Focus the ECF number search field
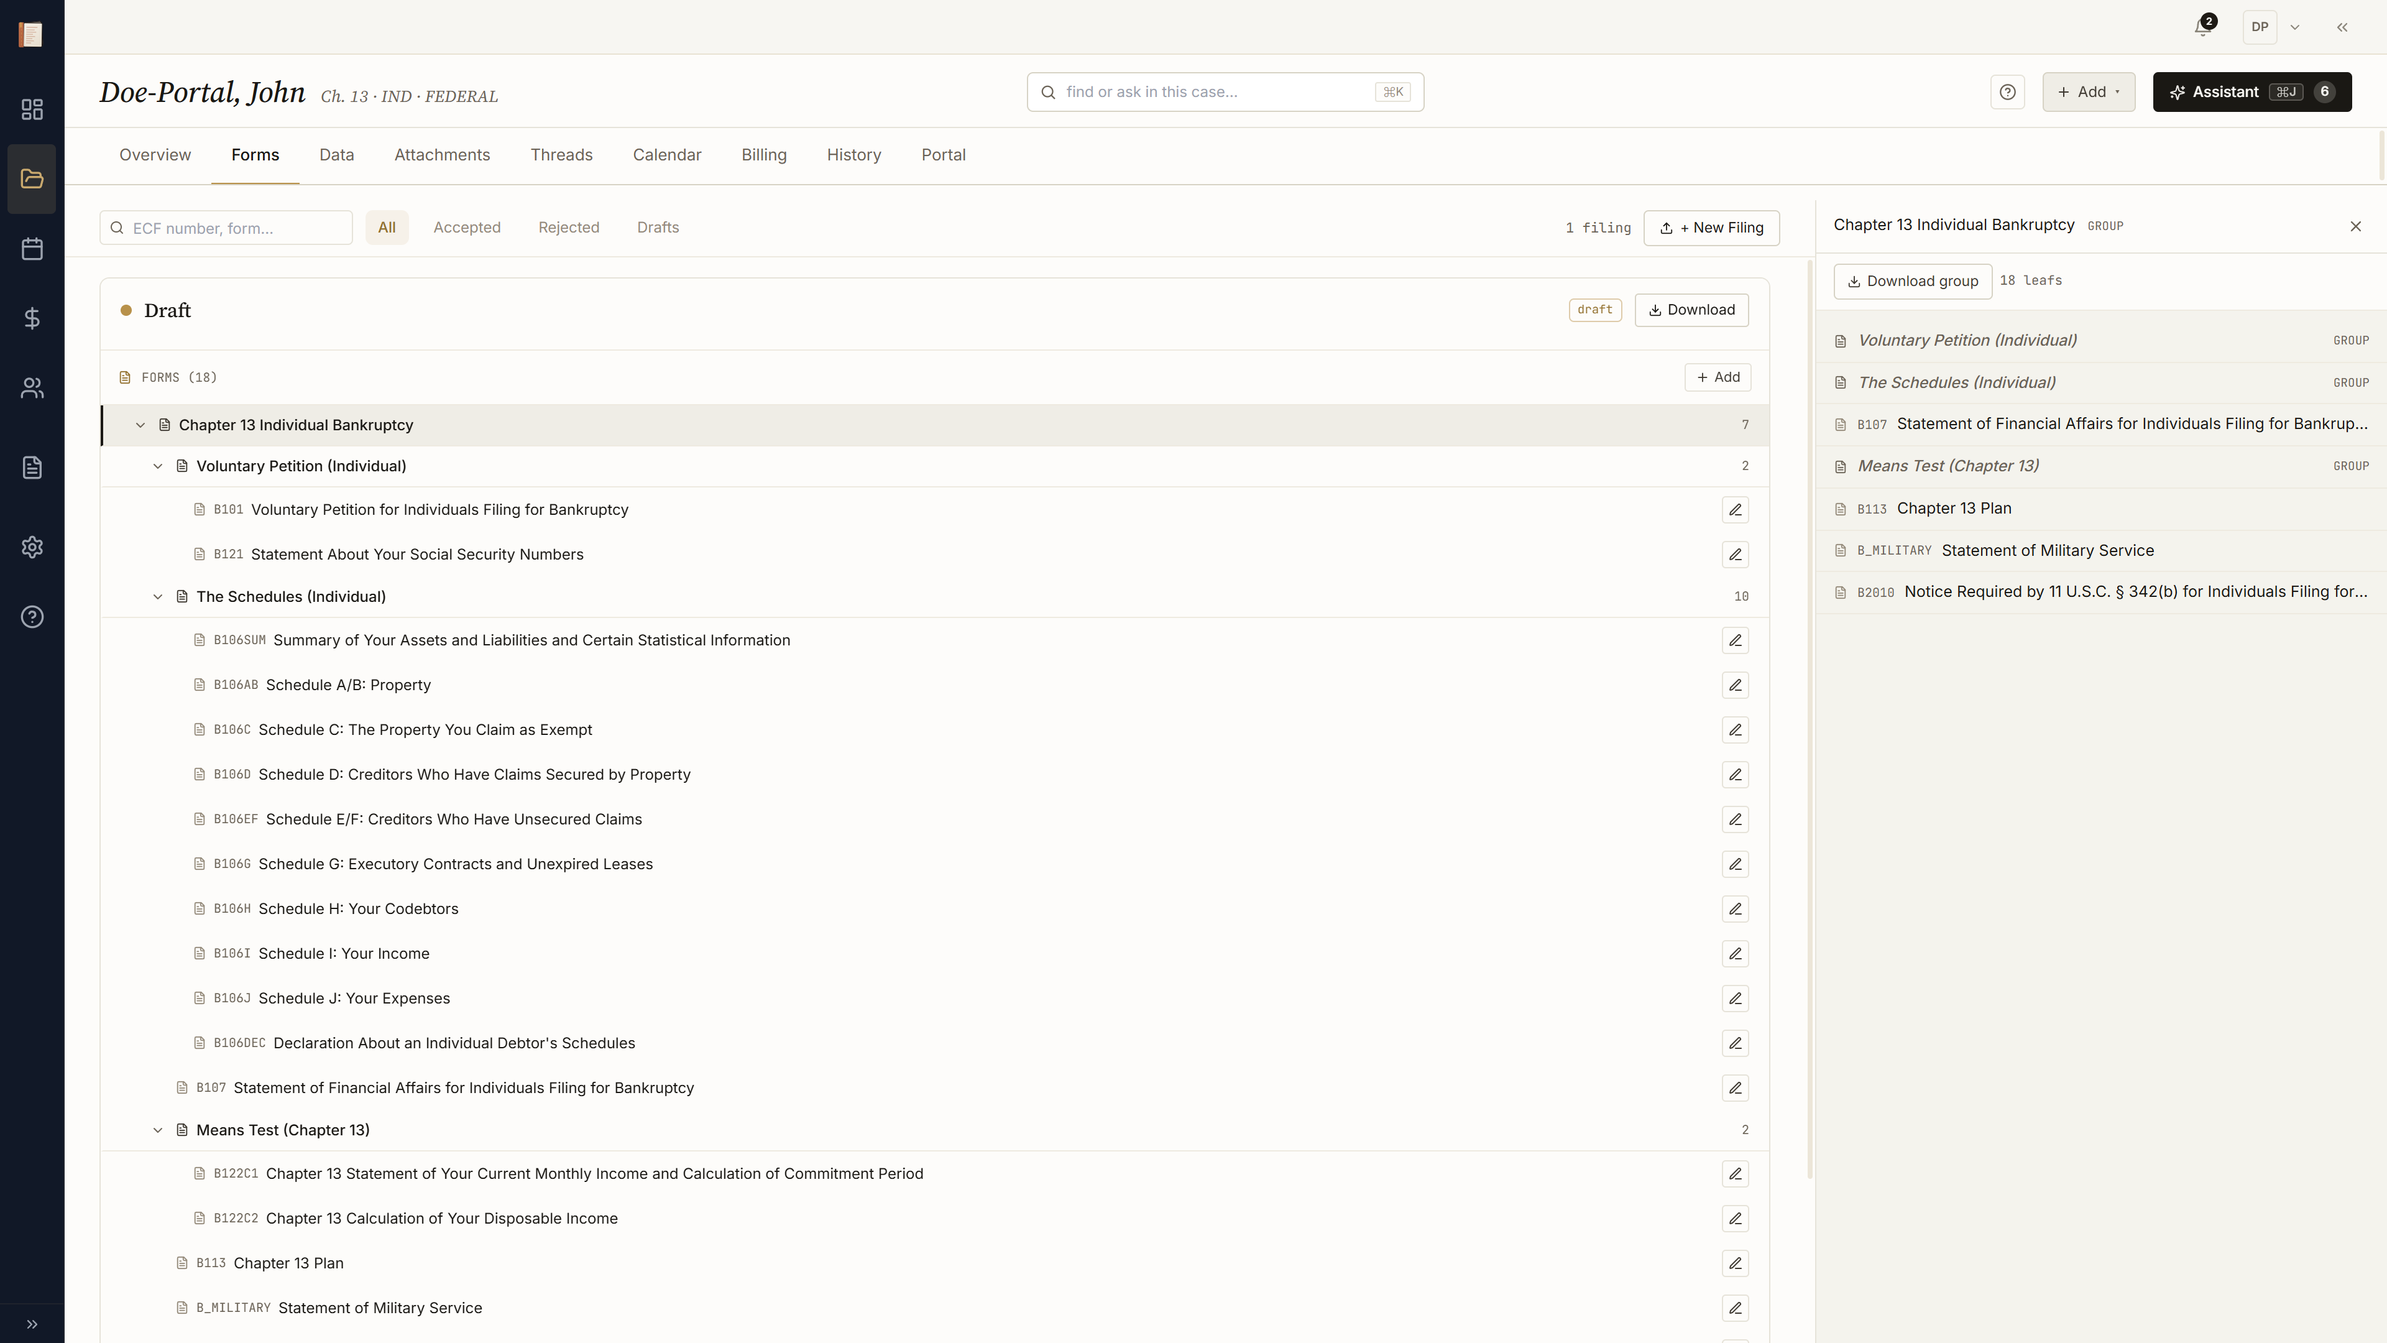2387x1343 pixels. (x=226, y=228)
